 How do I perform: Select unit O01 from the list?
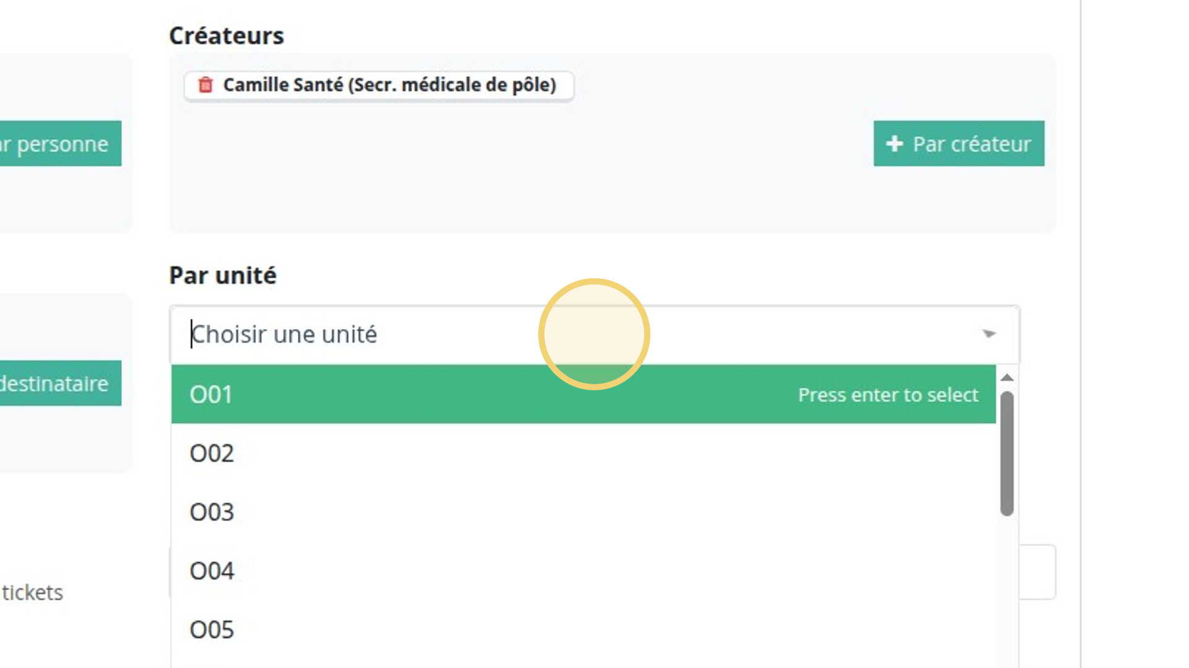pyautogui.click(x=583, y=394)
